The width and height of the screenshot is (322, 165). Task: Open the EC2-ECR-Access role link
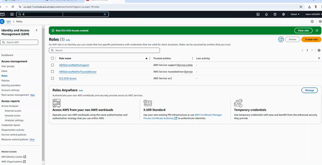point(68,78)
